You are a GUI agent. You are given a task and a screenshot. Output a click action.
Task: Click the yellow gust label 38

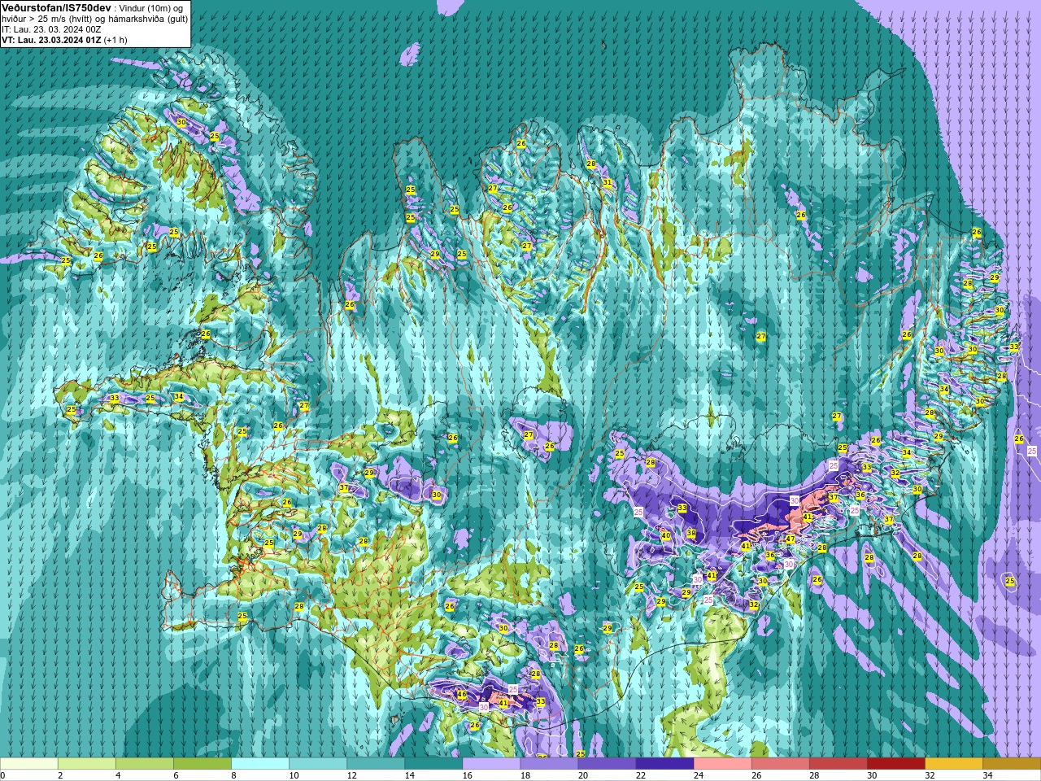coord(691,534)
